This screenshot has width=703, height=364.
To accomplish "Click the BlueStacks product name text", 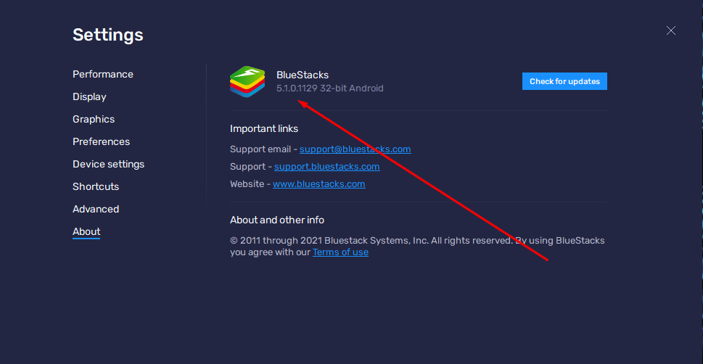I will 303,75.
